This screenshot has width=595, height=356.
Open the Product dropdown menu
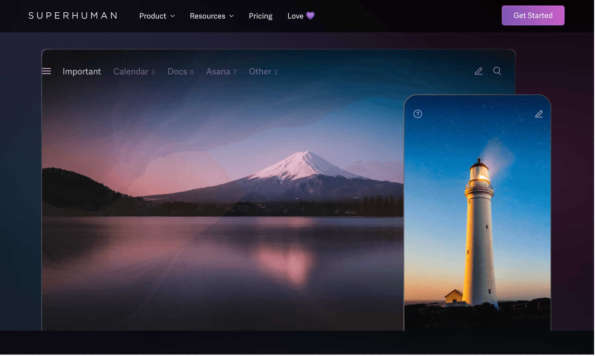point(157,15)
